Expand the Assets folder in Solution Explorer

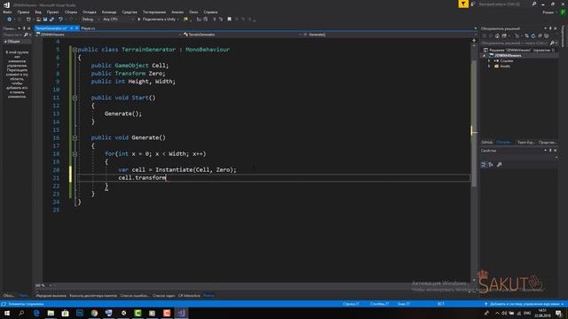[x=489, y=66]
